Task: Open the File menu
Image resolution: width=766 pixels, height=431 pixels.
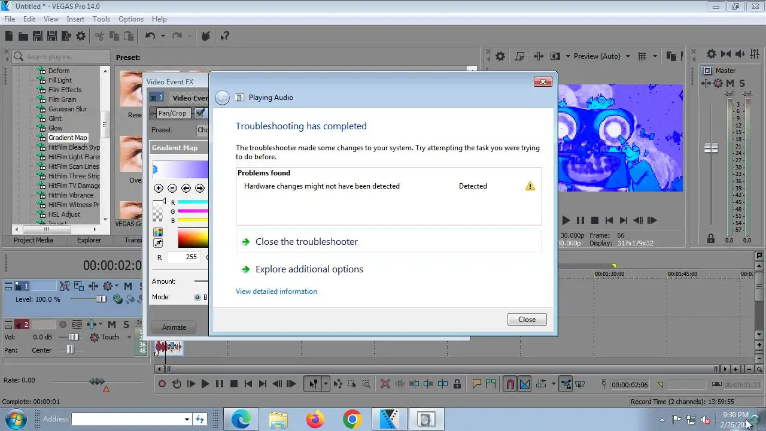Action: coord(10,19)
